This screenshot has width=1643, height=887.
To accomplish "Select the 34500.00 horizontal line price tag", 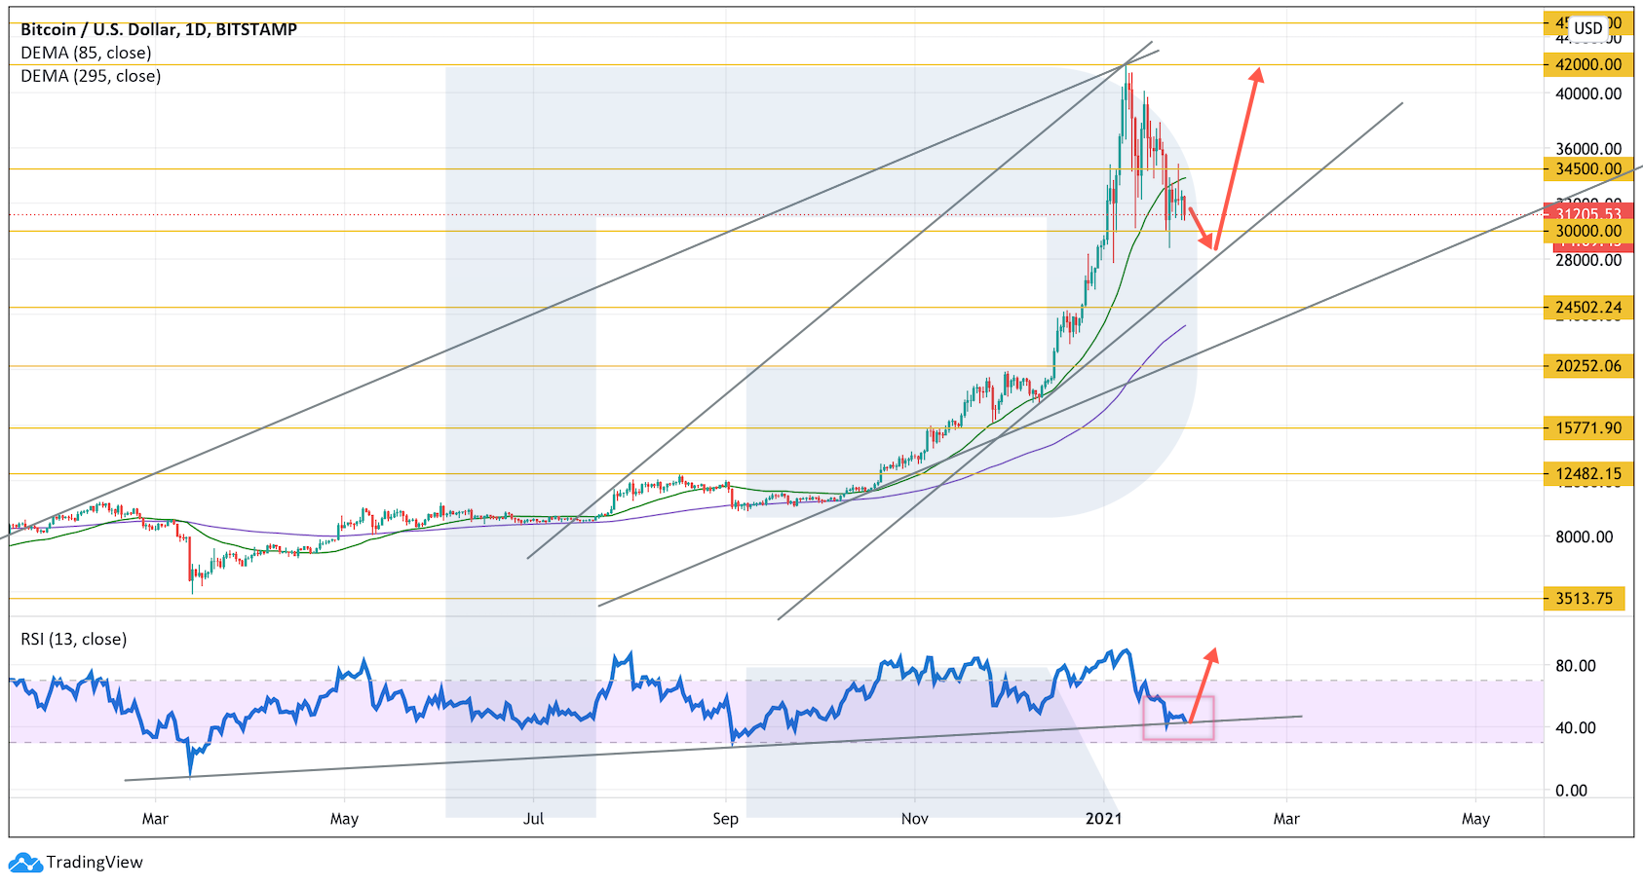I will point(1587,169).
